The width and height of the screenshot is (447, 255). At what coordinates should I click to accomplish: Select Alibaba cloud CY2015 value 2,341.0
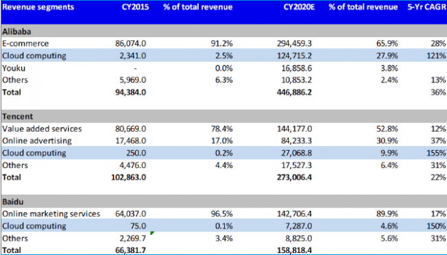133,56
